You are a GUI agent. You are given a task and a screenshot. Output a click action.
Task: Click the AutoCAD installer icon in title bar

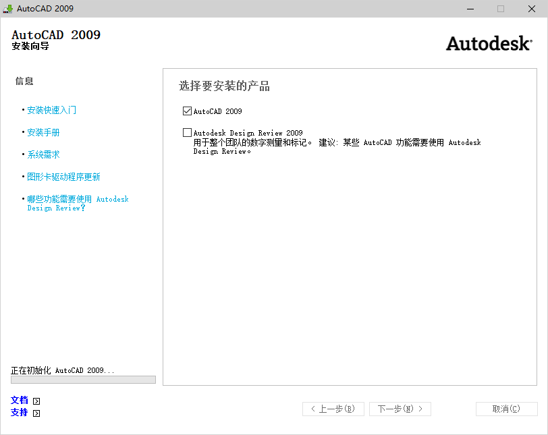7,9
